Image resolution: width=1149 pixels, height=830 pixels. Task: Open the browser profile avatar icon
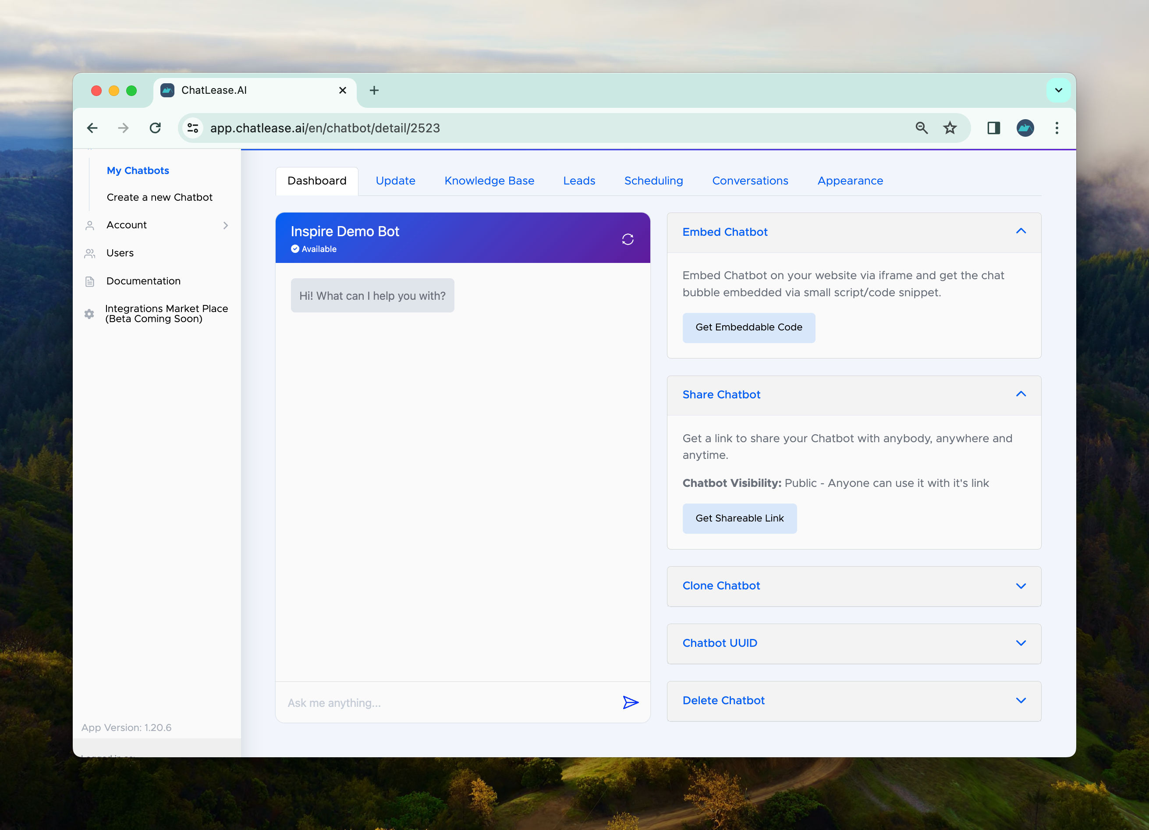pyautogui.click(x=1025, y=128)
